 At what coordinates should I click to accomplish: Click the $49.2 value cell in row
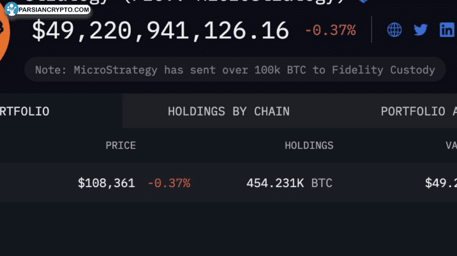click(441, 183)
